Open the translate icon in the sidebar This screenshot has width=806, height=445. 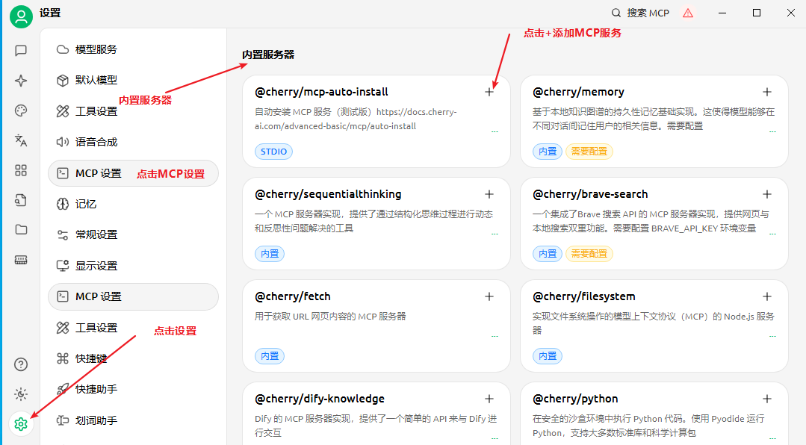21,140
